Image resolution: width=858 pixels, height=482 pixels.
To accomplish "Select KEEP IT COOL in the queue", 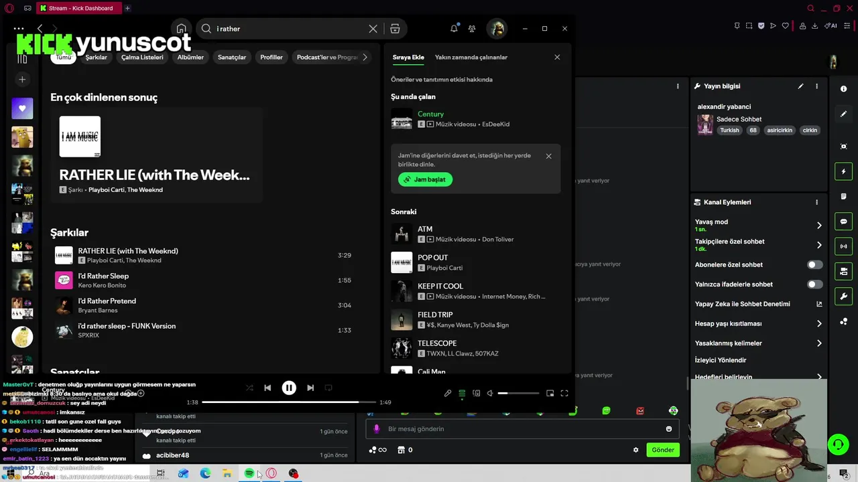I will 475,291.
